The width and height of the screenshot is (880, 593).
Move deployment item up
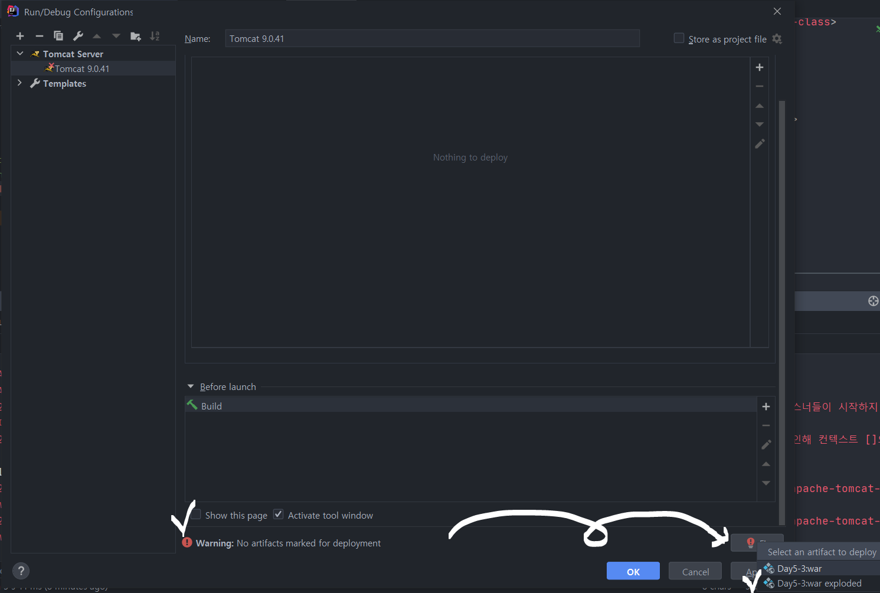pyautogui.click(x=760, y=106)
